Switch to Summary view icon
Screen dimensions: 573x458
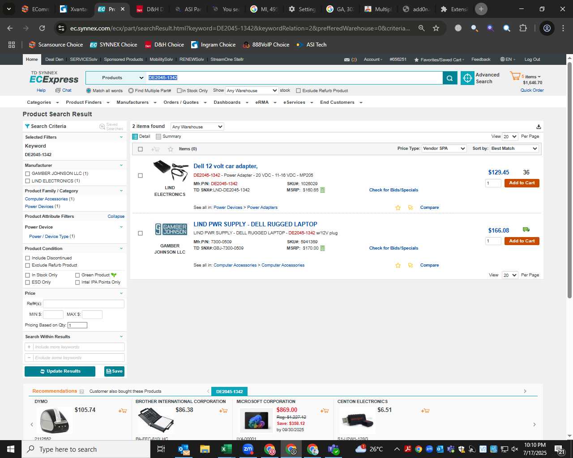pos(158,136)
